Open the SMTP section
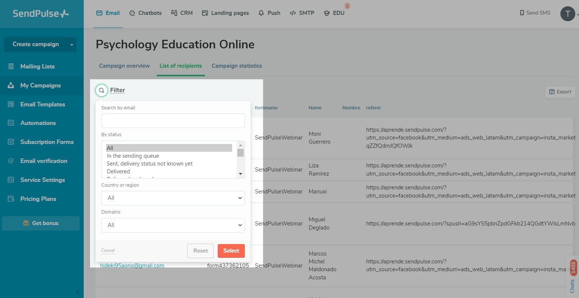The width and height of the screenshot is (579, 298). [302, 13]
